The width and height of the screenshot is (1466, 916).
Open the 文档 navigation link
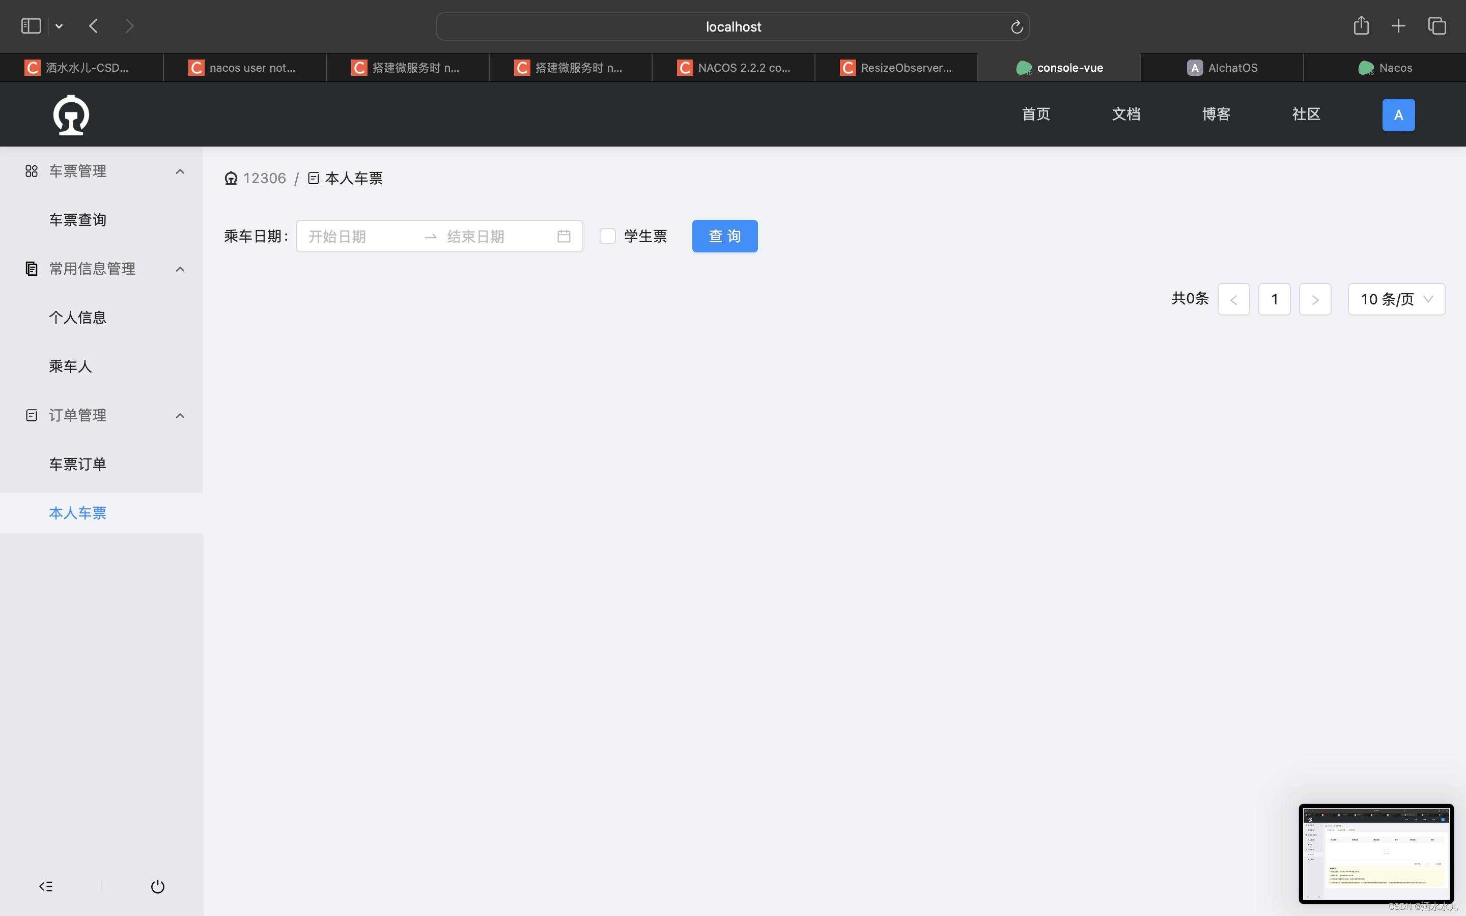point(1125,114)
